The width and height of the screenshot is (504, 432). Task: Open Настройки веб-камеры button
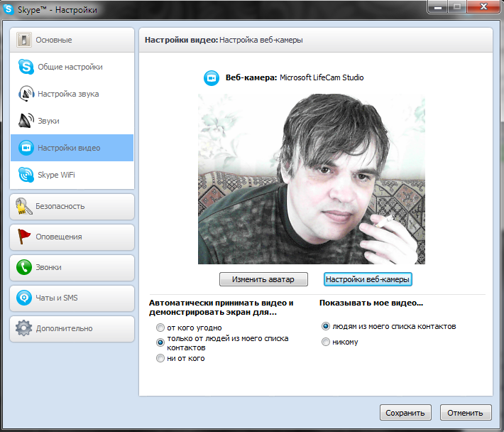pos(368,279)
